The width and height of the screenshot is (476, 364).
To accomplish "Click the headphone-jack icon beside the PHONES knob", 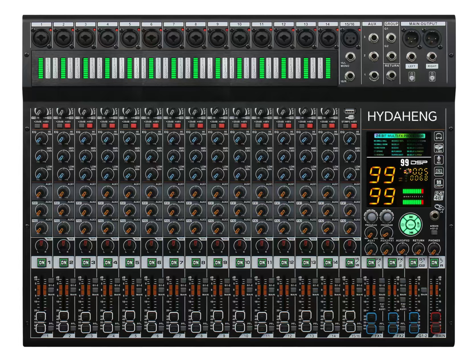I will click(439, 208).
